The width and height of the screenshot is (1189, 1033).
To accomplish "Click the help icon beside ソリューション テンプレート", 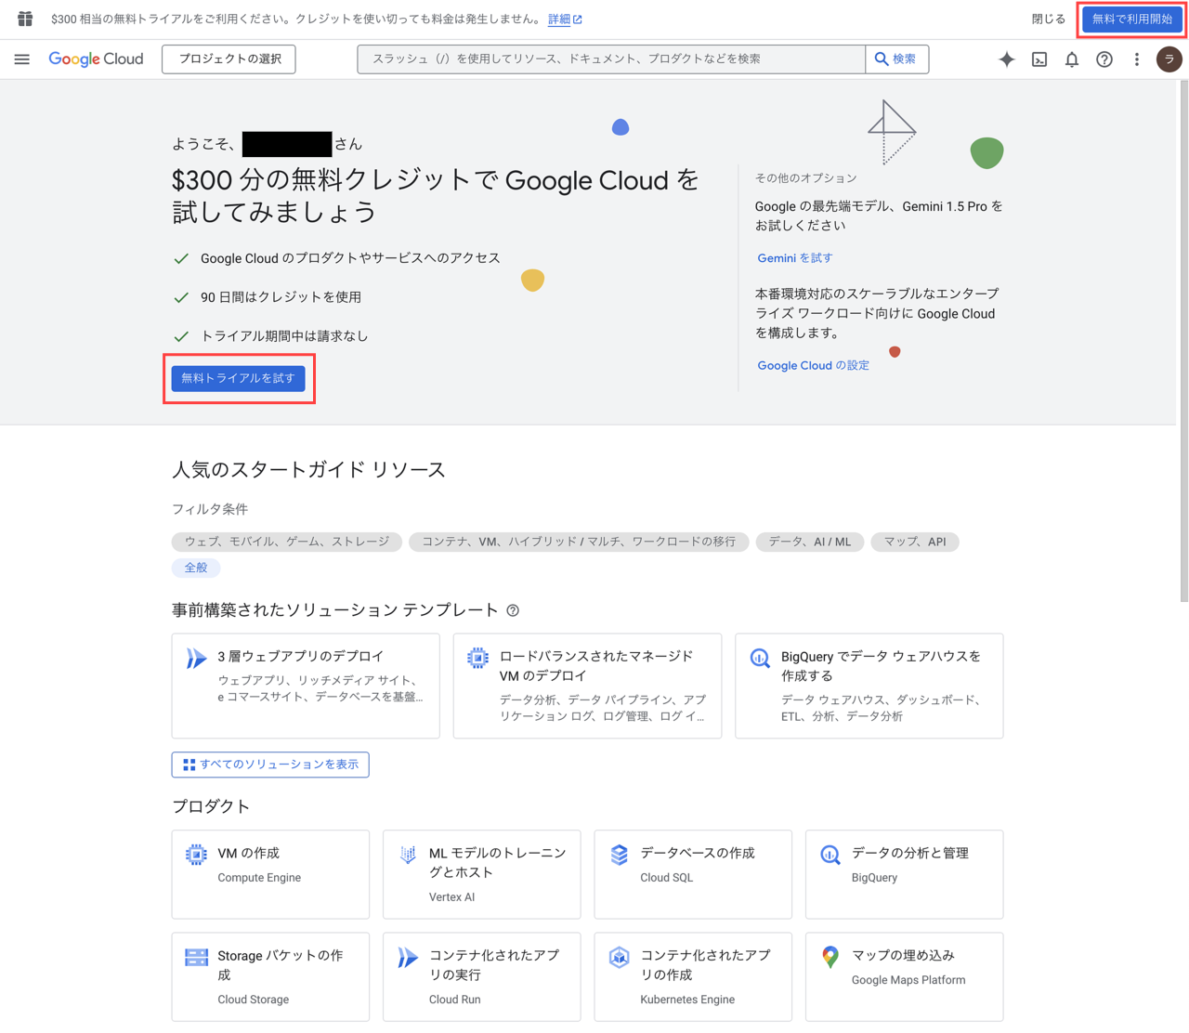I will [513, 610].
